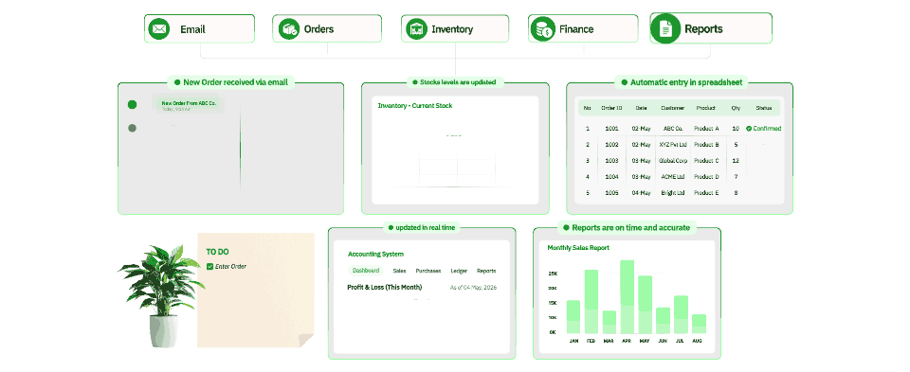Click the New Order received via email label

coord(231,82)
